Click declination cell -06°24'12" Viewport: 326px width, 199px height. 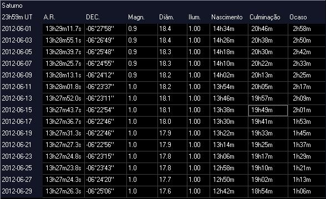[105, 75]
